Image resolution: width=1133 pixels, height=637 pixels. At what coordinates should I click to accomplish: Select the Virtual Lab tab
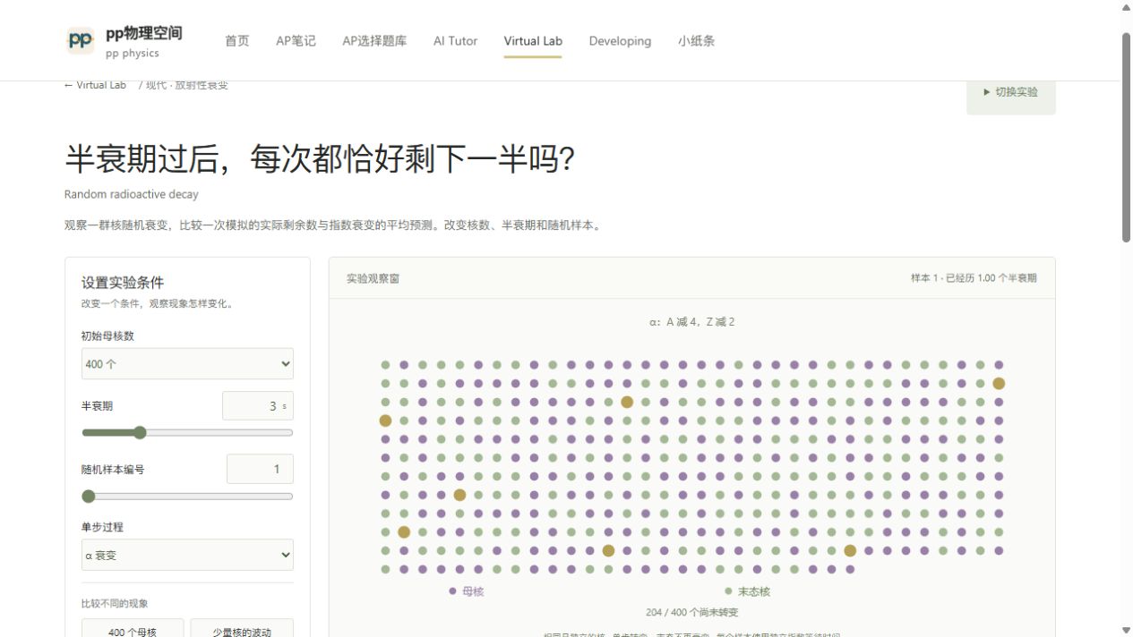(533, 41)
